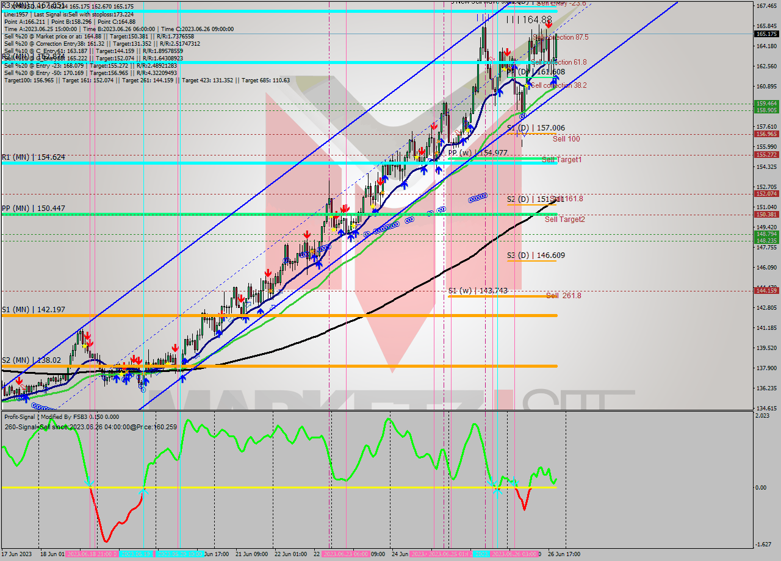Click the 167.465 price on the price axis
Image resolution: width=781 pixels, height=561 pixels.
[x=766, y=5]
